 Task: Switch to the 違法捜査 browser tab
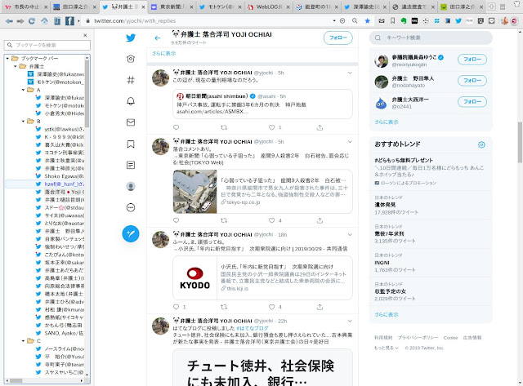tap(413, 7)
